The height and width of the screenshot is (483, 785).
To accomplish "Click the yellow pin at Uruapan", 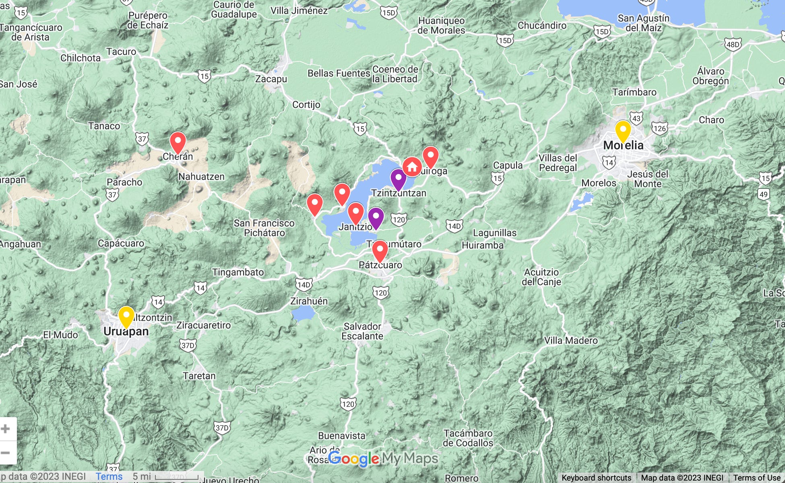I will pyautogui.click(x=126, y=316).
